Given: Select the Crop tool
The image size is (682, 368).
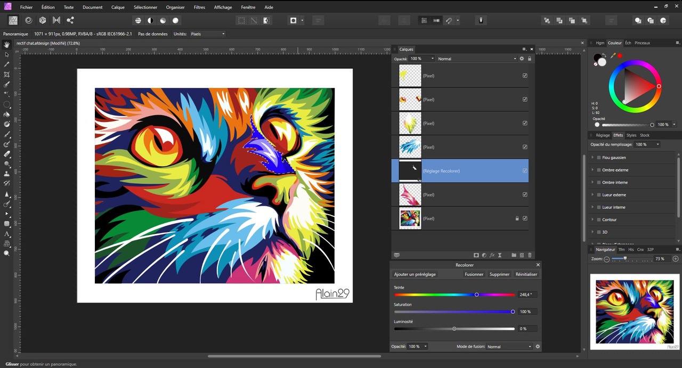Looking at the screenshot, I should pyautogui.click(x=7, y=74).
